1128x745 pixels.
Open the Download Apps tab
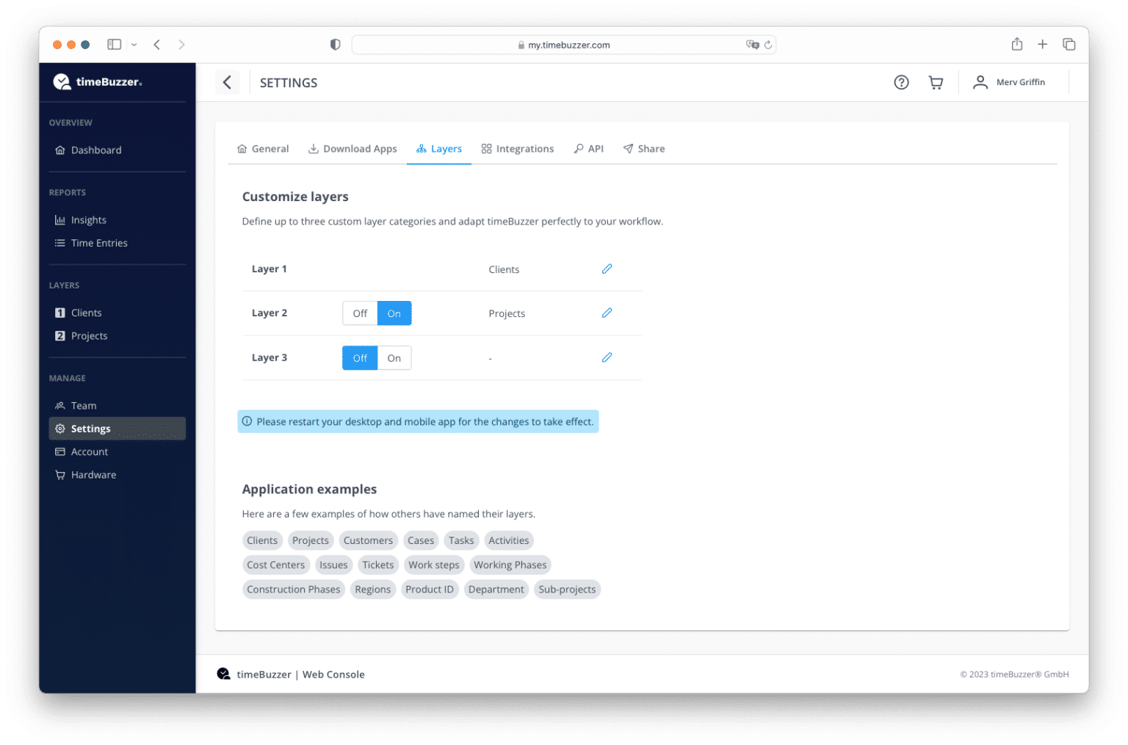pos(352,148)
